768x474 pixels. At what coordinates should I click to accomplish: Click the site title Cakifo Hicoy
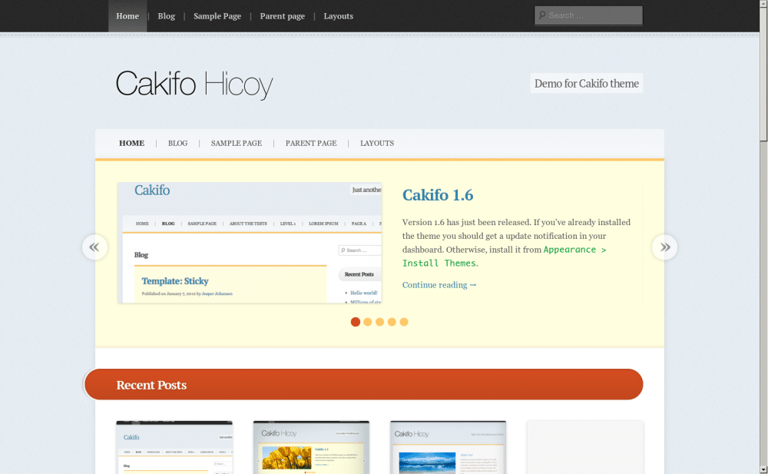[x=194, y=85]
